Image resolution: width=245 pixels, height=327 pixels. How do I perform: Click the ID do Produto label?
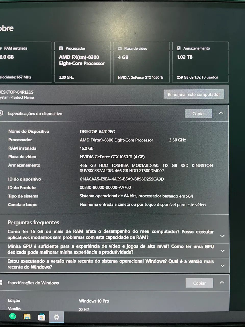22,188
